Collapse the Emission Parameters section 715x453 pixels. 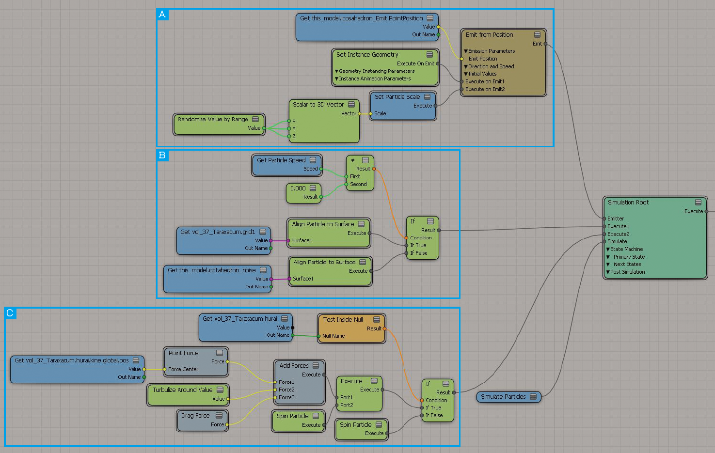point(466,51)
